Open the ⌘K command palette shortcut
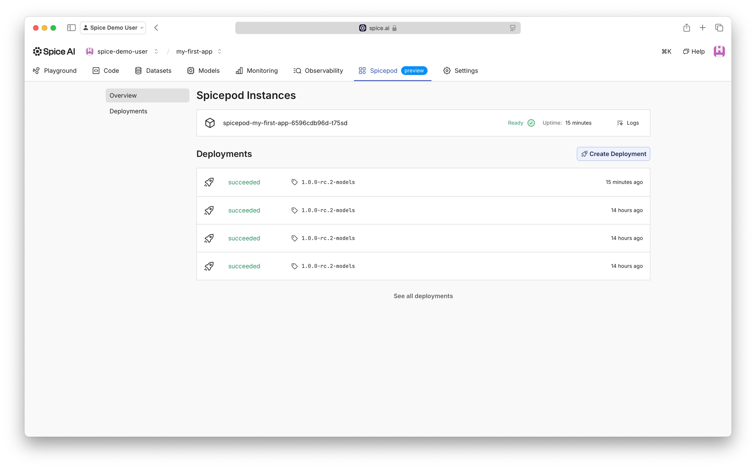 tap(666, 51)
